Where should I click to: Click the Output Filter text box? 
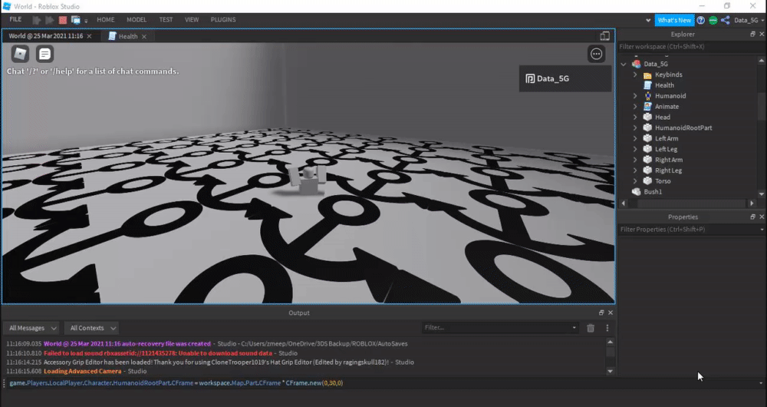coord(500,328)
